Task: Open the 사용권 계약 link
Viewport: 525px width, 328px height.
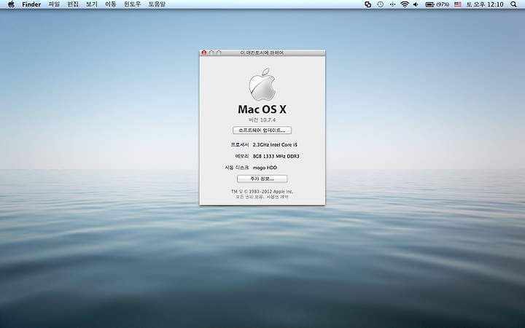Action: 277,197
